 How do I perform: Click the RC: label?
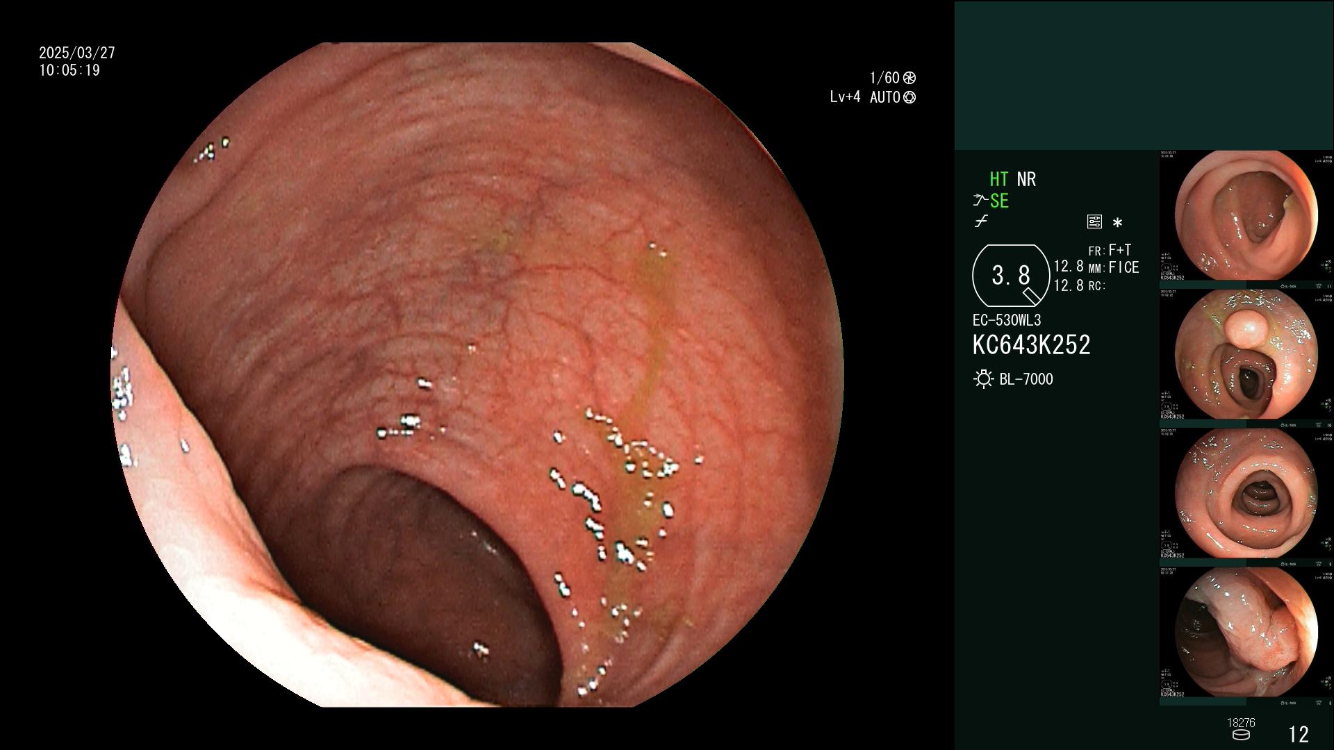click(x=1096, y=286)
